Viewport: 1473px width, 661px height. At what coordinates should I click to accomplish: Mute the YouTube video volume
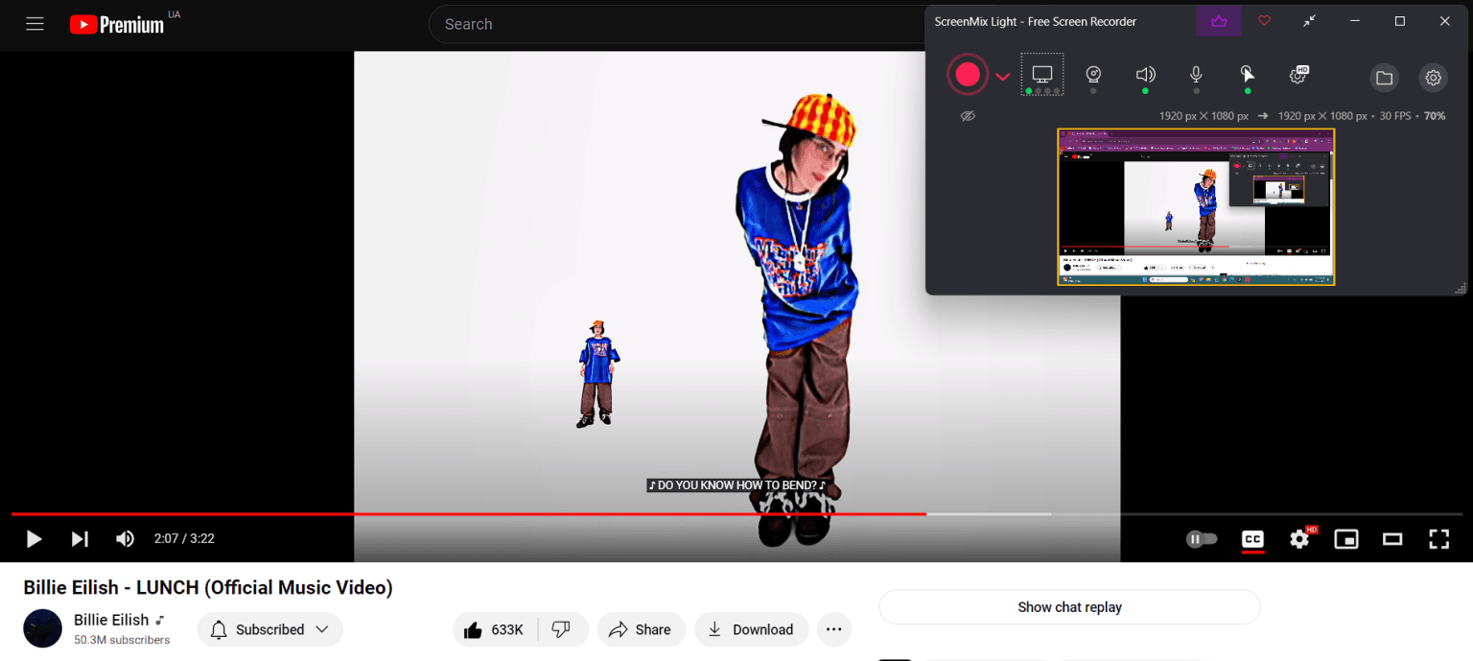125,538
